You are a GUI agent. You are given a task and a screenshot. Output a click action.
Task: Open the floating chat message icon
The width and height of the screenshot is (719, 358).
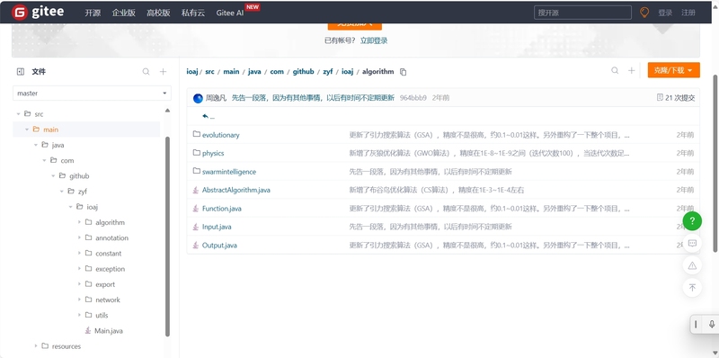[x=692, y=243]
